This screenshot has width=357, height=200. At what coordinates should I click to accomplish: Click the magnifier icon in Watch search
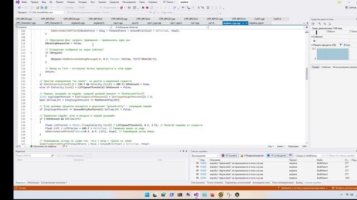(x=52, y=156)
